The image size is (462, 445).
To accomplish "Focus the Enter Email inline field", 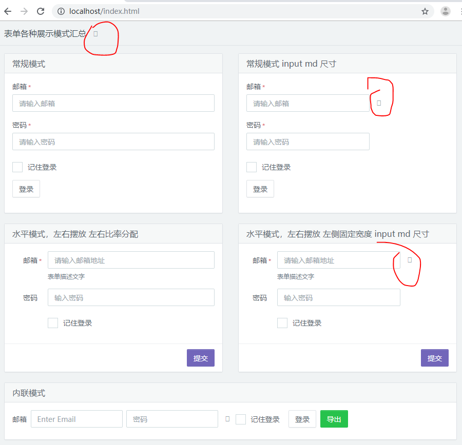I will [x=76, y=419].
